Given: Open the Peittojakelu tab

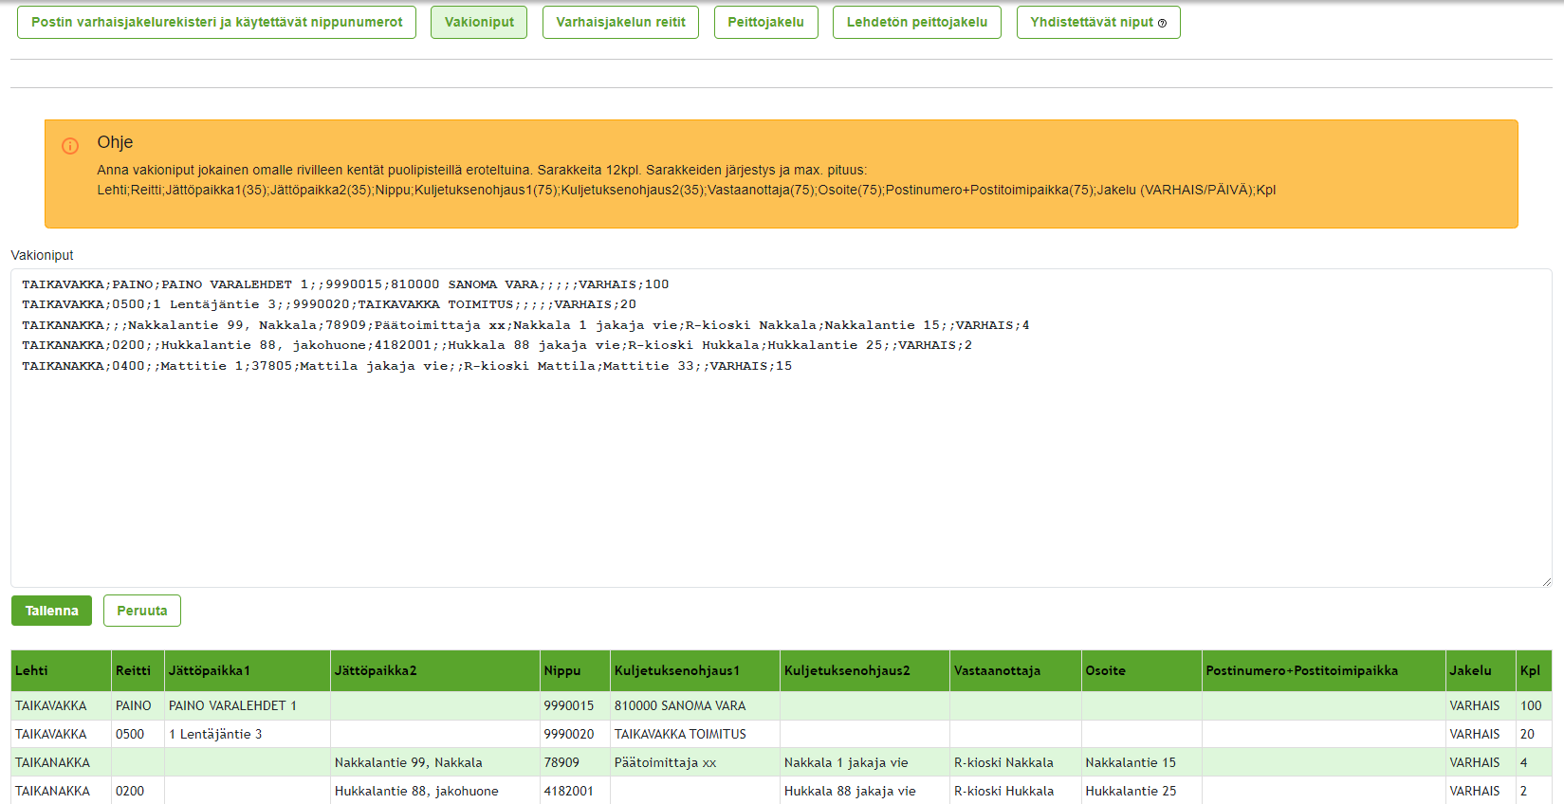Looking at the screenshot, I should (765, 22).
